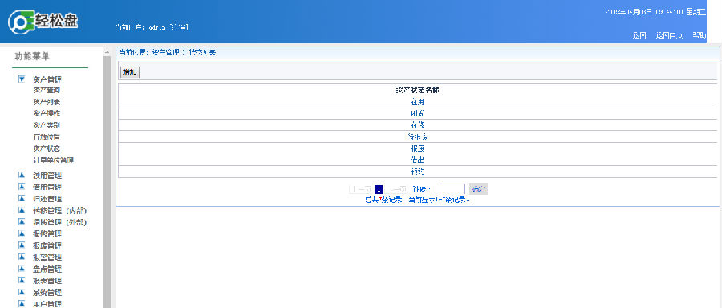This screenshot has width=722, height=308.
Task: Open 资产类别 in the sidebar
Action: tap(47, 125)
